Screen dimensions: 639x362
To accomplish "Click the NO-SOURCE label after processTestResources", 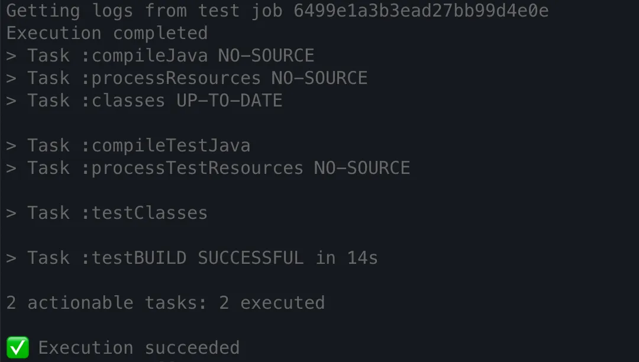I will (362, 168).
